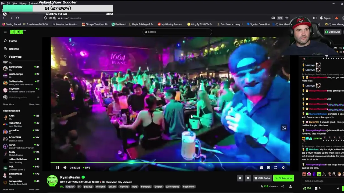The width and height of the screenshot is (344, 193).
Task: Open SamPanday followed channel
Action: click(x=21, y=68)
